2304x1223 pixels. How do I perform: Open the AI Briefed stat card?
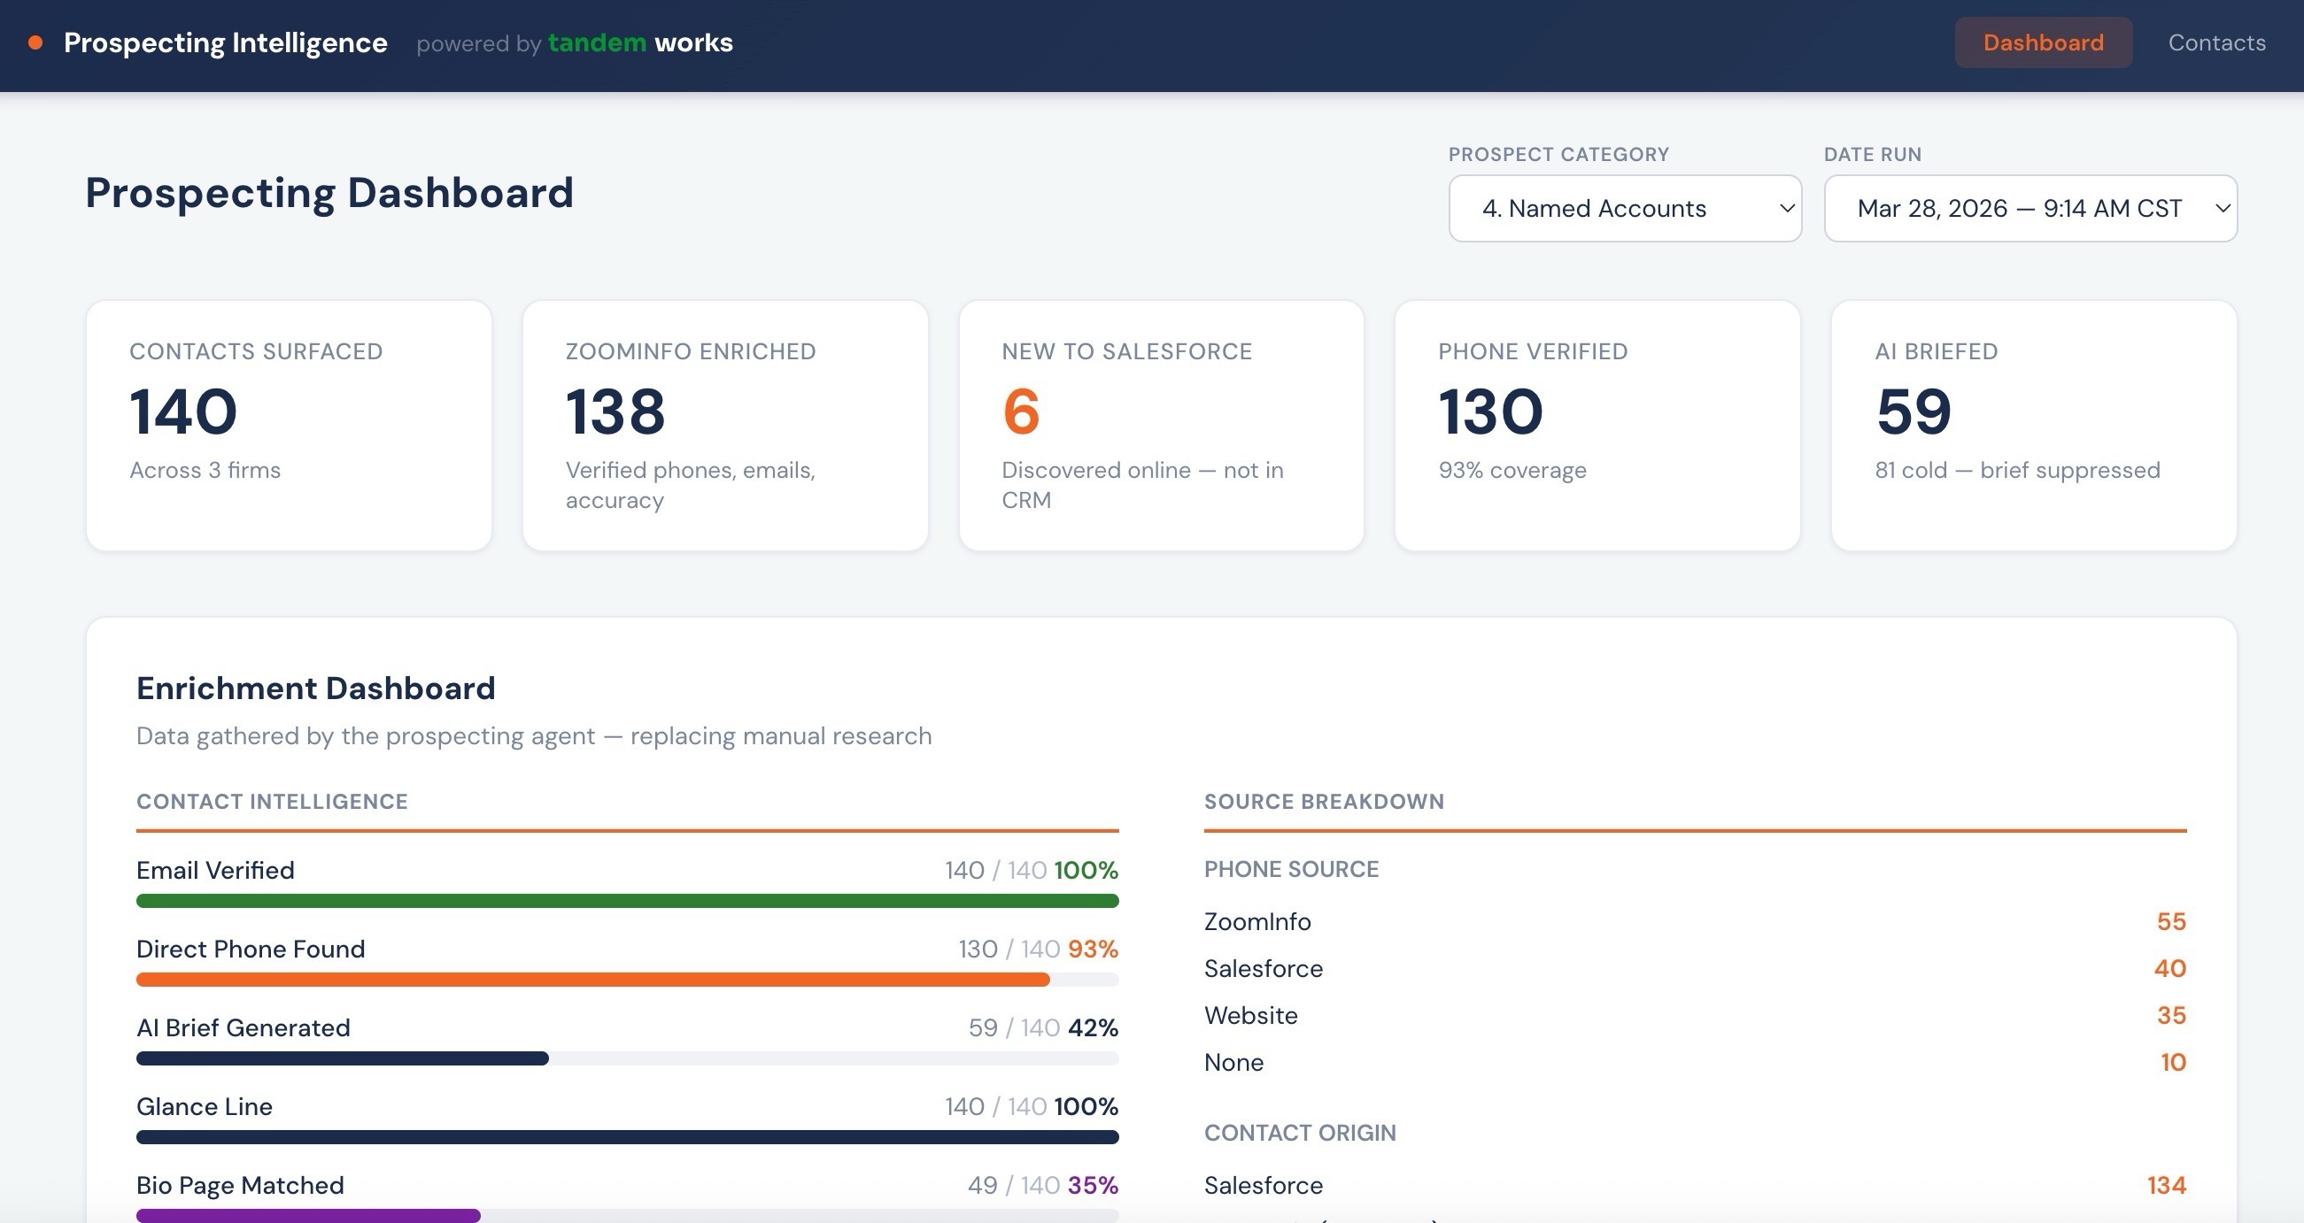2032,425
